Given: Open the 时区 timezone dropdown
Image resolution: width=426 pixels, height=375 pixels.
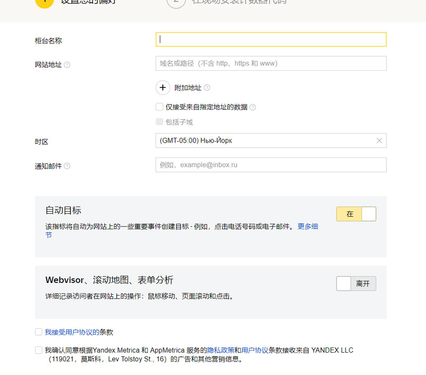Looking at the screenshot, I should (266, 141).
